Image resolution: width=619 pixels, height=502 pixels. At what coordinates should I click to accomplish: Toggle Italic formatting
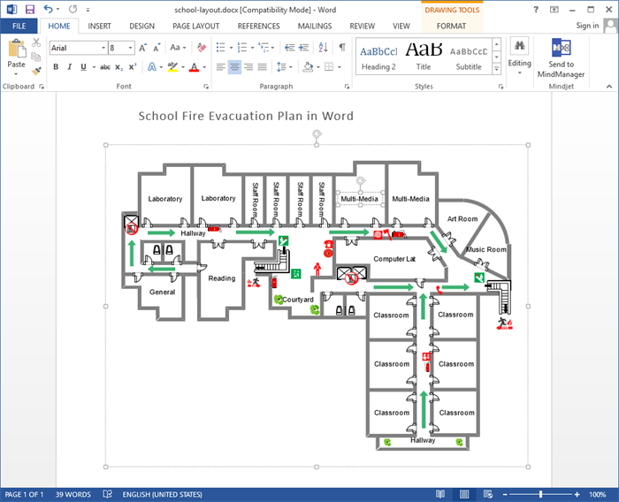click(69, 67)
